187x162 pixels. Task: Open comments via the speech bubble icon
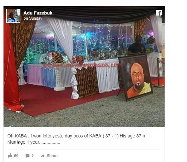[28, 156]
